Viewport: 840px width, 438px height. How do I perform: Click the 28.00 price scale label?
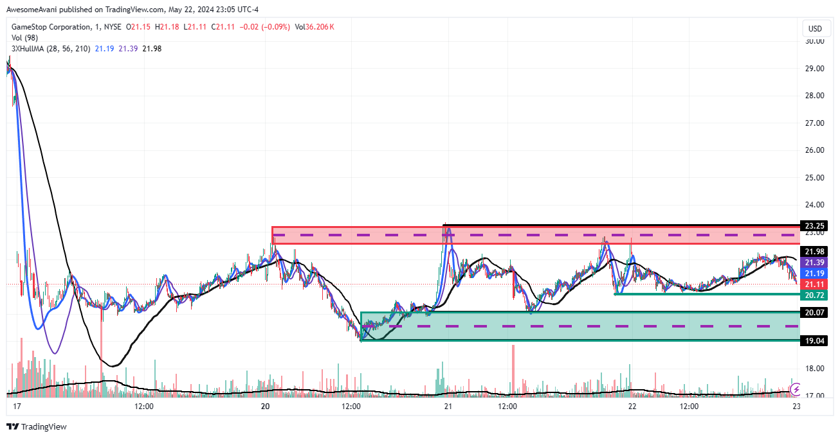point(815,96)
